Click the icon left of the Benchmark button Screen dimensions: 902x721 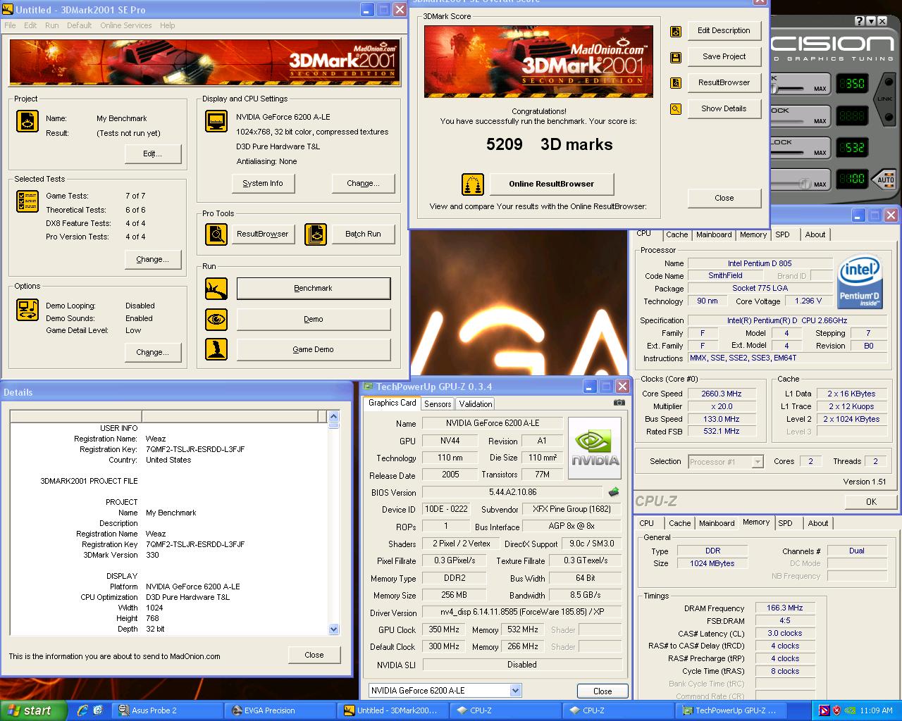(216, 288)
